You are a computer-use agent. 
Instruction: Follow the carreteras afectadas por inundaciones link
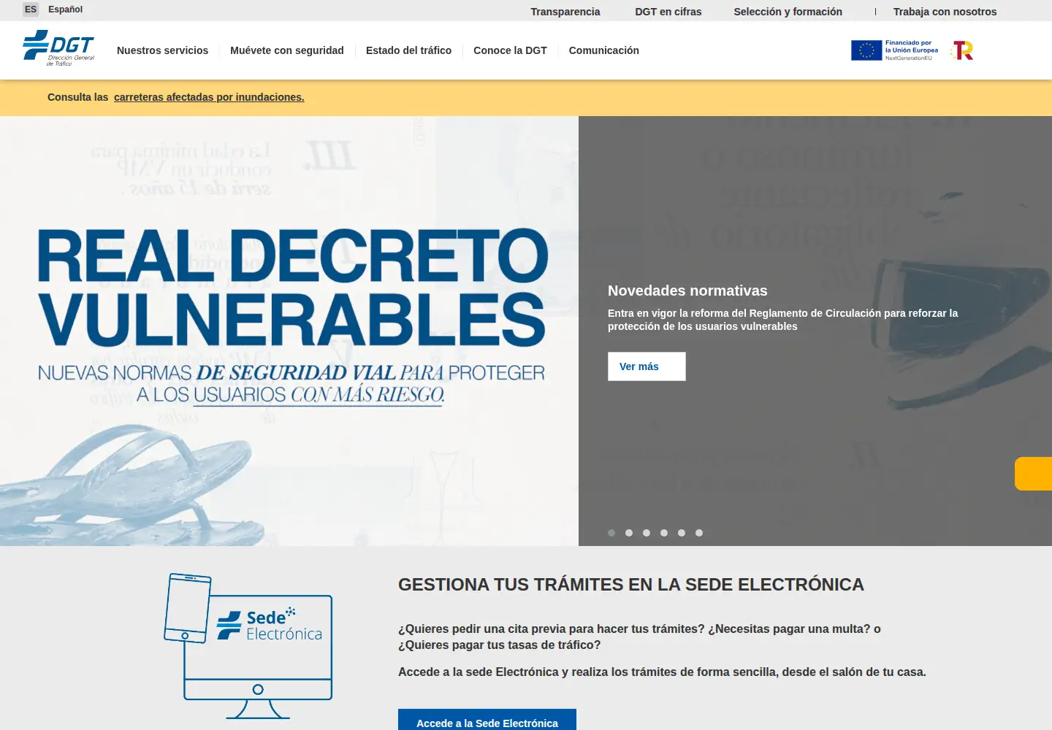[x=209, y=97]
